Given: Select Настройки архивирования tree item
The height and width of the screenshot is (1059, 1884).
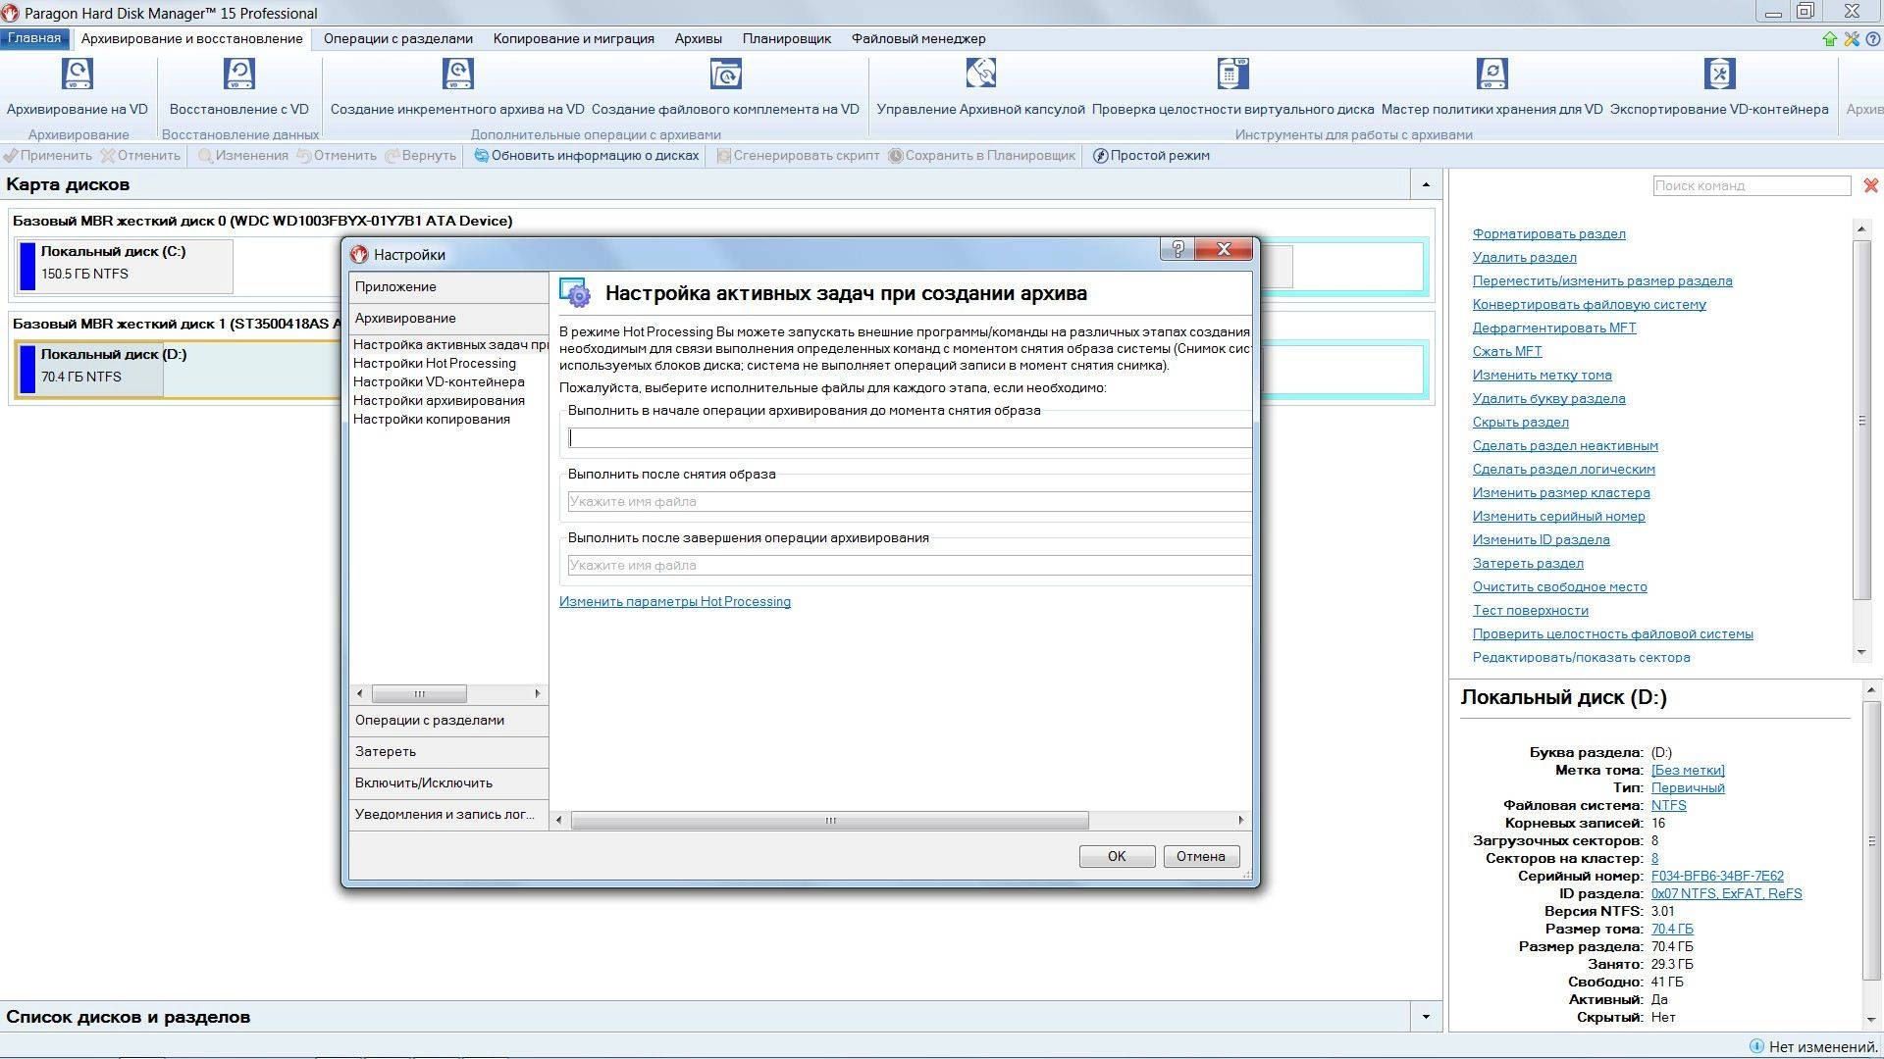Looking at the screenshot, I should [x=439, y=400].
